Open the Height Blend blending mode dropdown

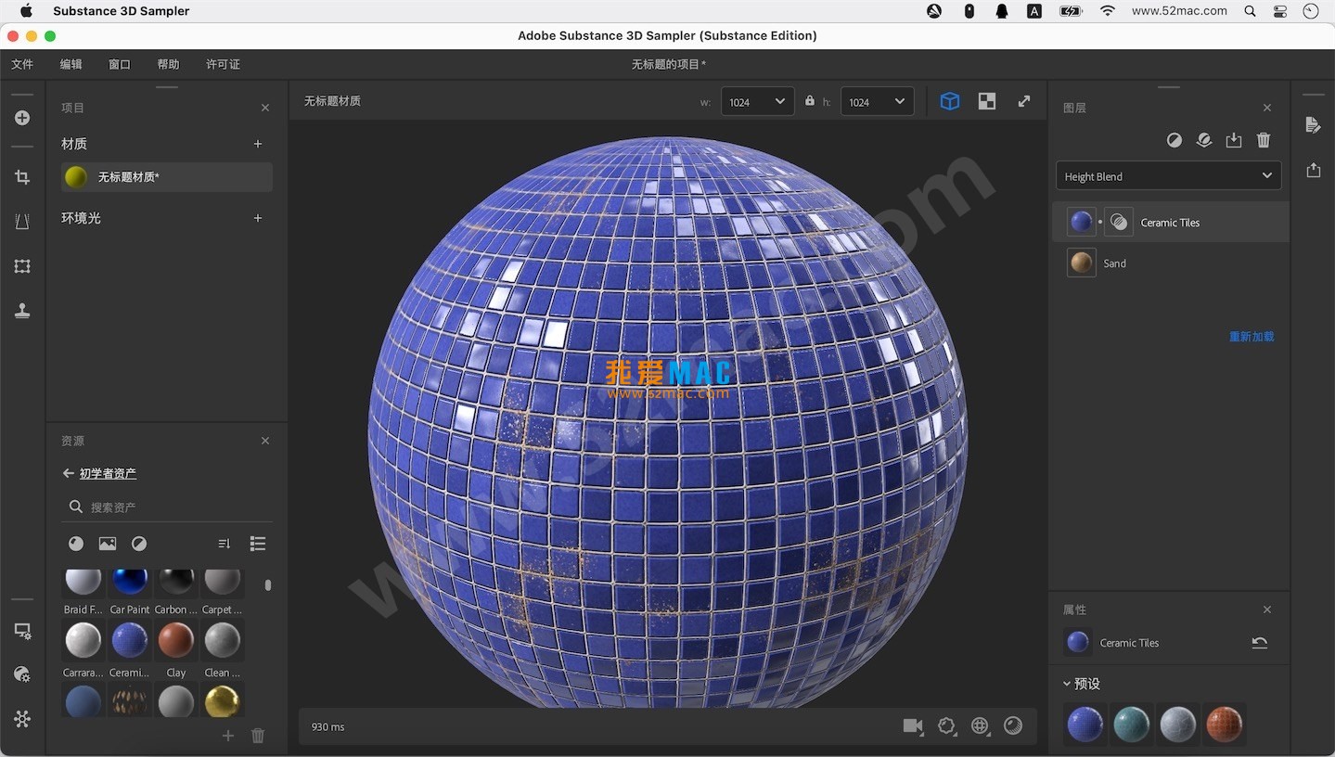pos(1169,175)
